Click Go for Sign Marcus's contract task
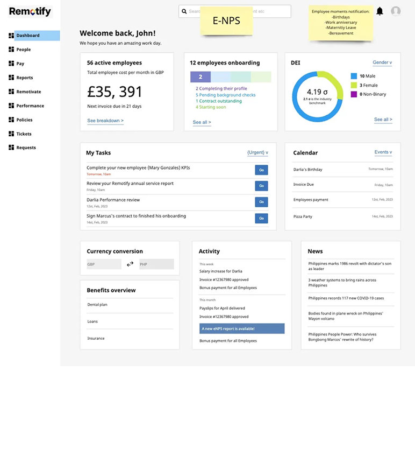Viewport: 415px width, 455px height. click(261, 218)
